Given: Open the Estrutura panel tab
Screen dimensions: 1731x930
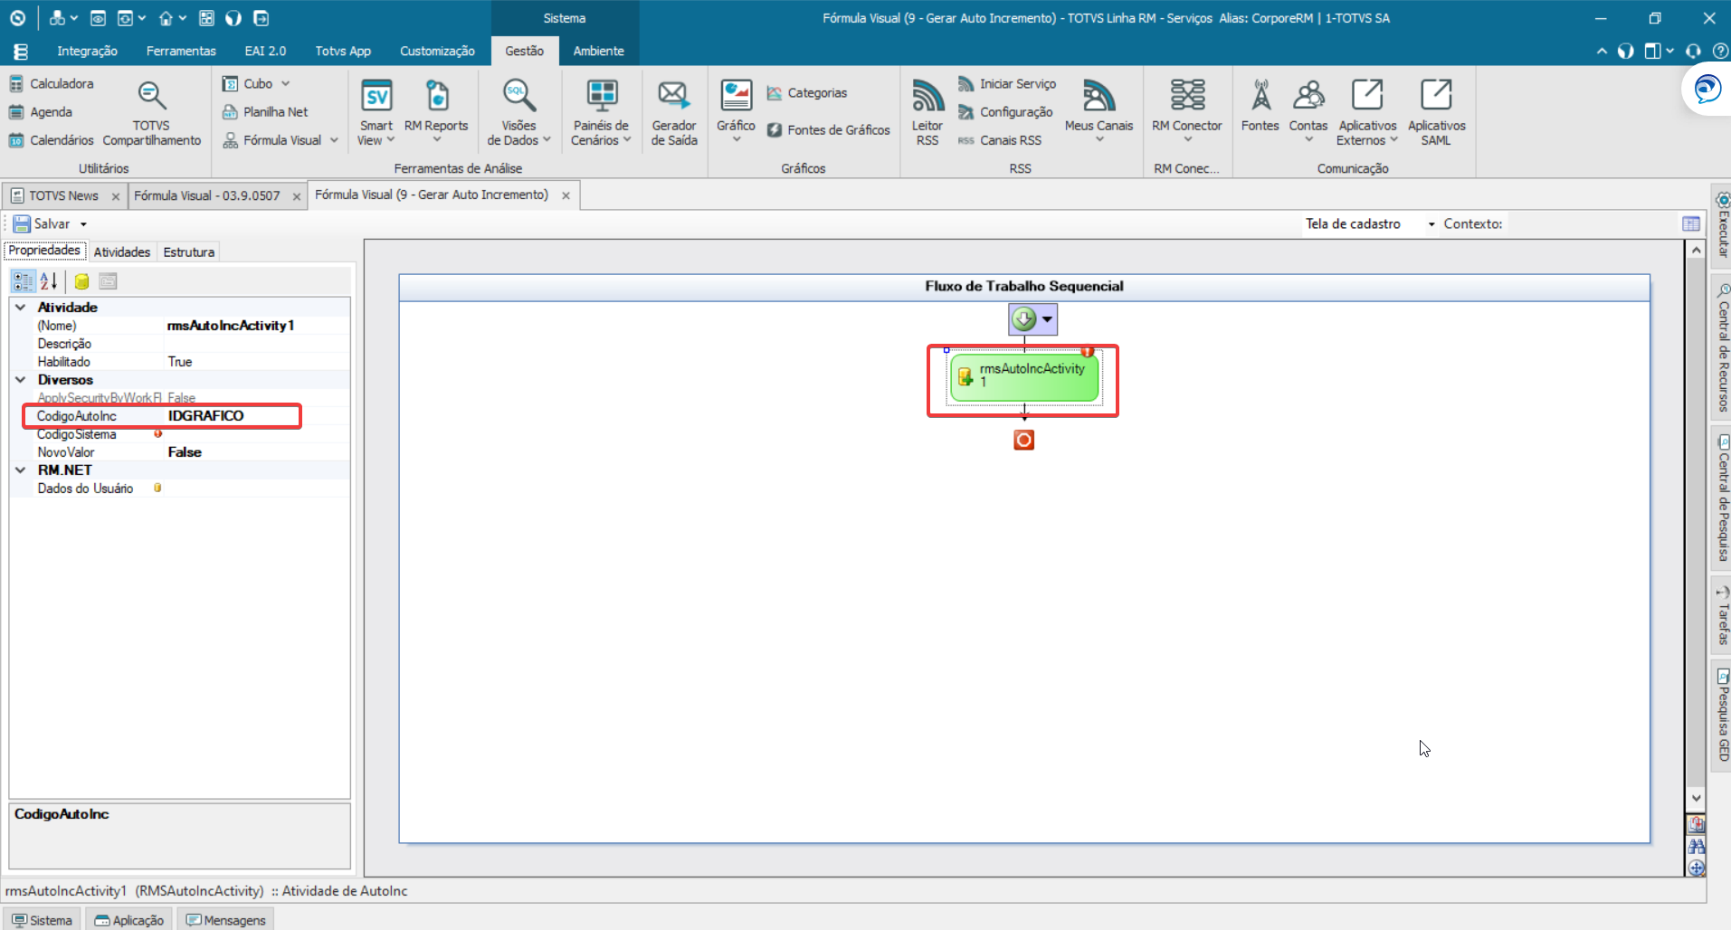Looking at the screenshot, I should (x=189, y=252).
